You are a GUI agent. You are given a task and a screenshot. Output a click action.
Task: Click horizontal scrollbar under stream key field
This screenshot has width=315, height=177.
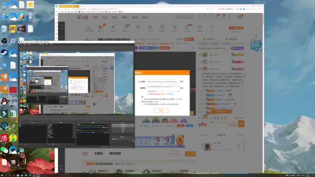click(x=163, y=91)
